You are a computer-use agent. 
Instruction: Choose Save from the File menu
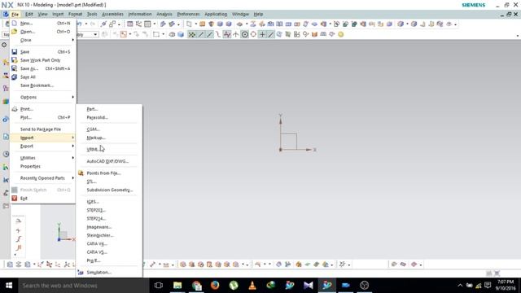pos(43,52)
